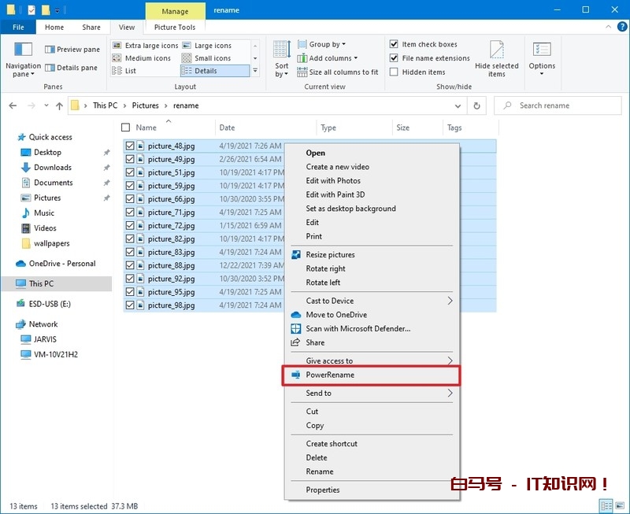
Task: Disable File name extensions checkbox
Action: [x=394, y=58]
